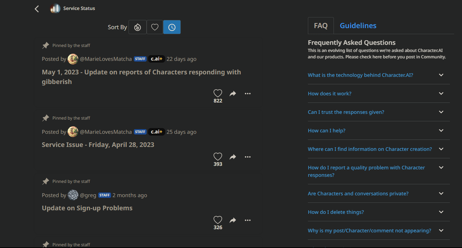Share the Service Issue April 28 post
This screenshot has width=462, height=248.
pos(233,157)
